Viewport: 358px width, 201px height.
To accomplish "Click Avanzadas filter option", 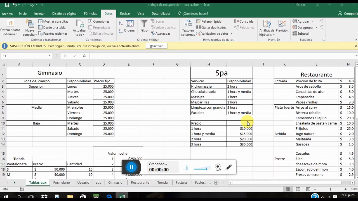I will pyautogui.click(x=161, y=33).
